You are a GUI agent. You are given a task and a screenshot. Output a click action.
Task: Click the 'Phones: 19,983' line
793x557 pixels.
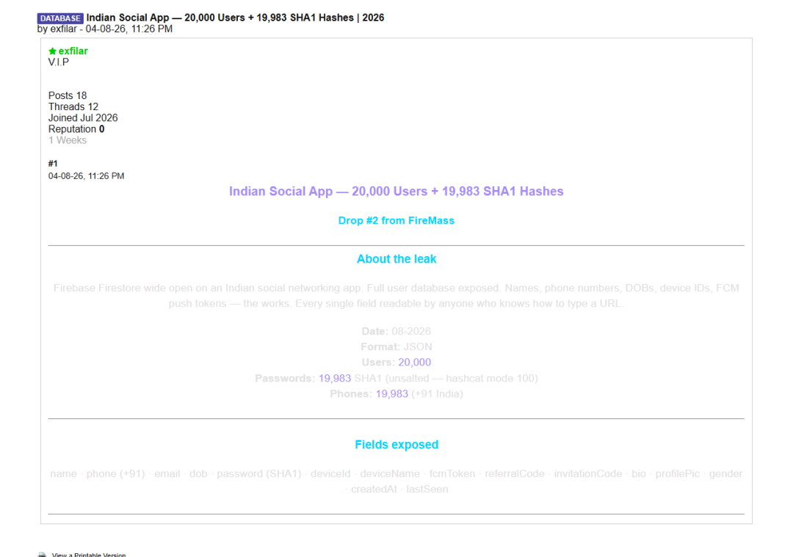(396, 394)
